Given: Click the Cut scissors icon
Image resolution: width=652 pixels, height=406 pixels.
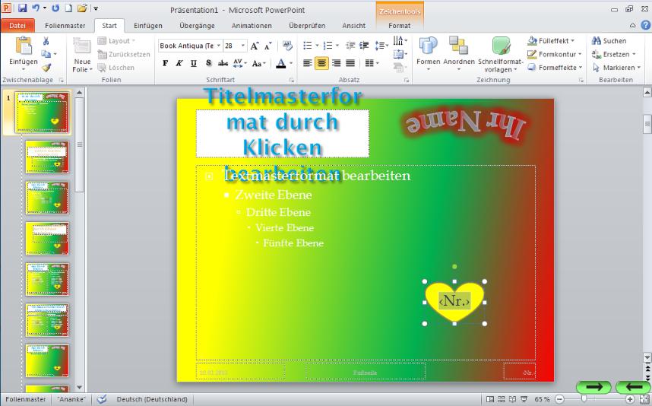Looking at the screenshot, I should coord(46,41).
